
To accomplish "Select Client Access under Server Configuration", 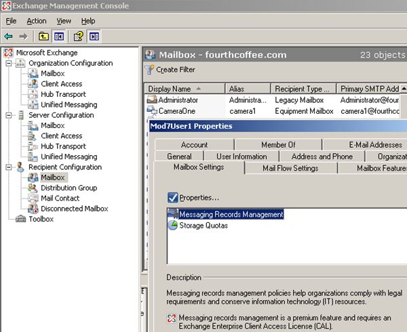I will click(62, 136).
